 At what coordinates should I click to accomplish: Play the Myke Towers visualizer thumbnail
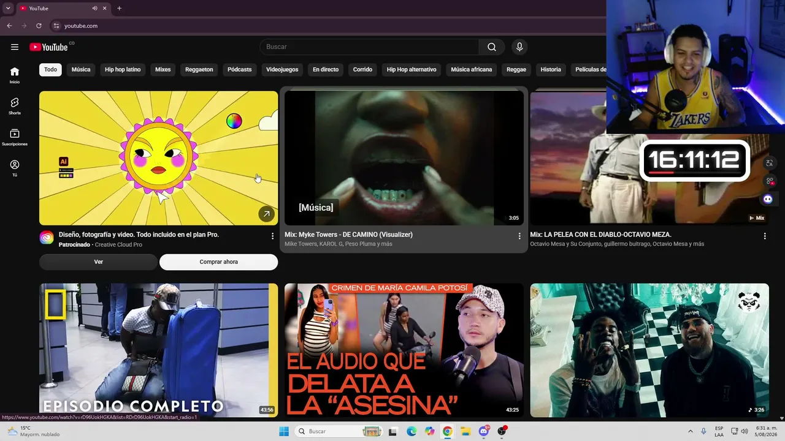point(404,158)
